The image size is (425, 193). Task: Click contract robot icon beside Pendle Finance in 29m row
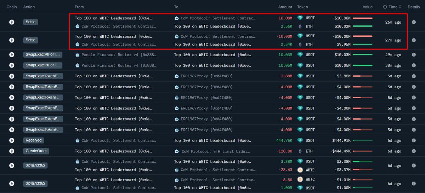point(77,55)
